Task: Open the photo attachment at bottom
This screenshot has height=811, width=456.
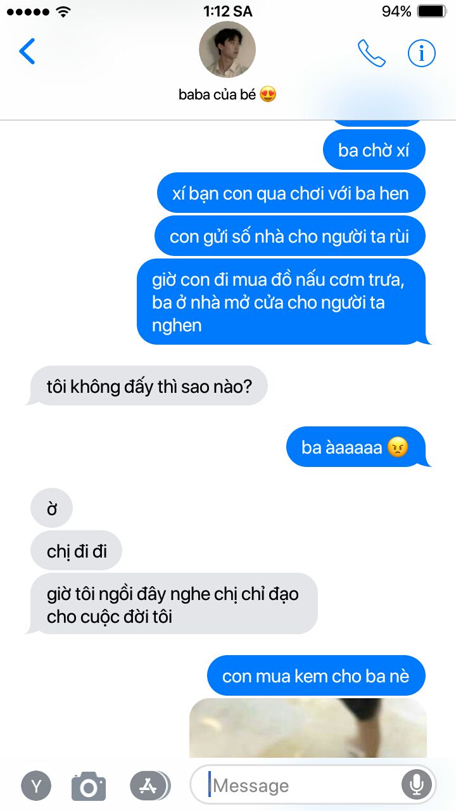Action: pos(308,728)
